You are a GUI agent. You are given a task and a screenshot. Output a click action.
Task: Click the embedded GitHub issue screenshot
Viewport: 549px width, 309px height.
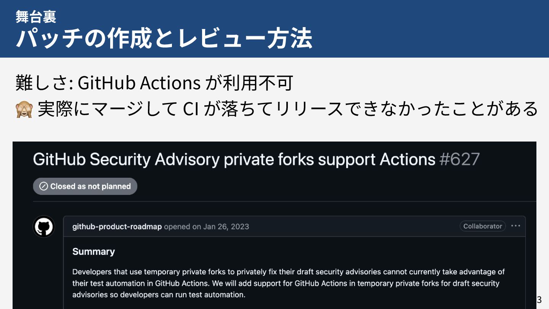click(274, 225)
